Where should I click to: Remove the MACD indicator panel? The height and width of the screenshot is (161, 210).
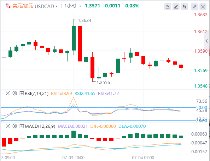tap(8, 126)
